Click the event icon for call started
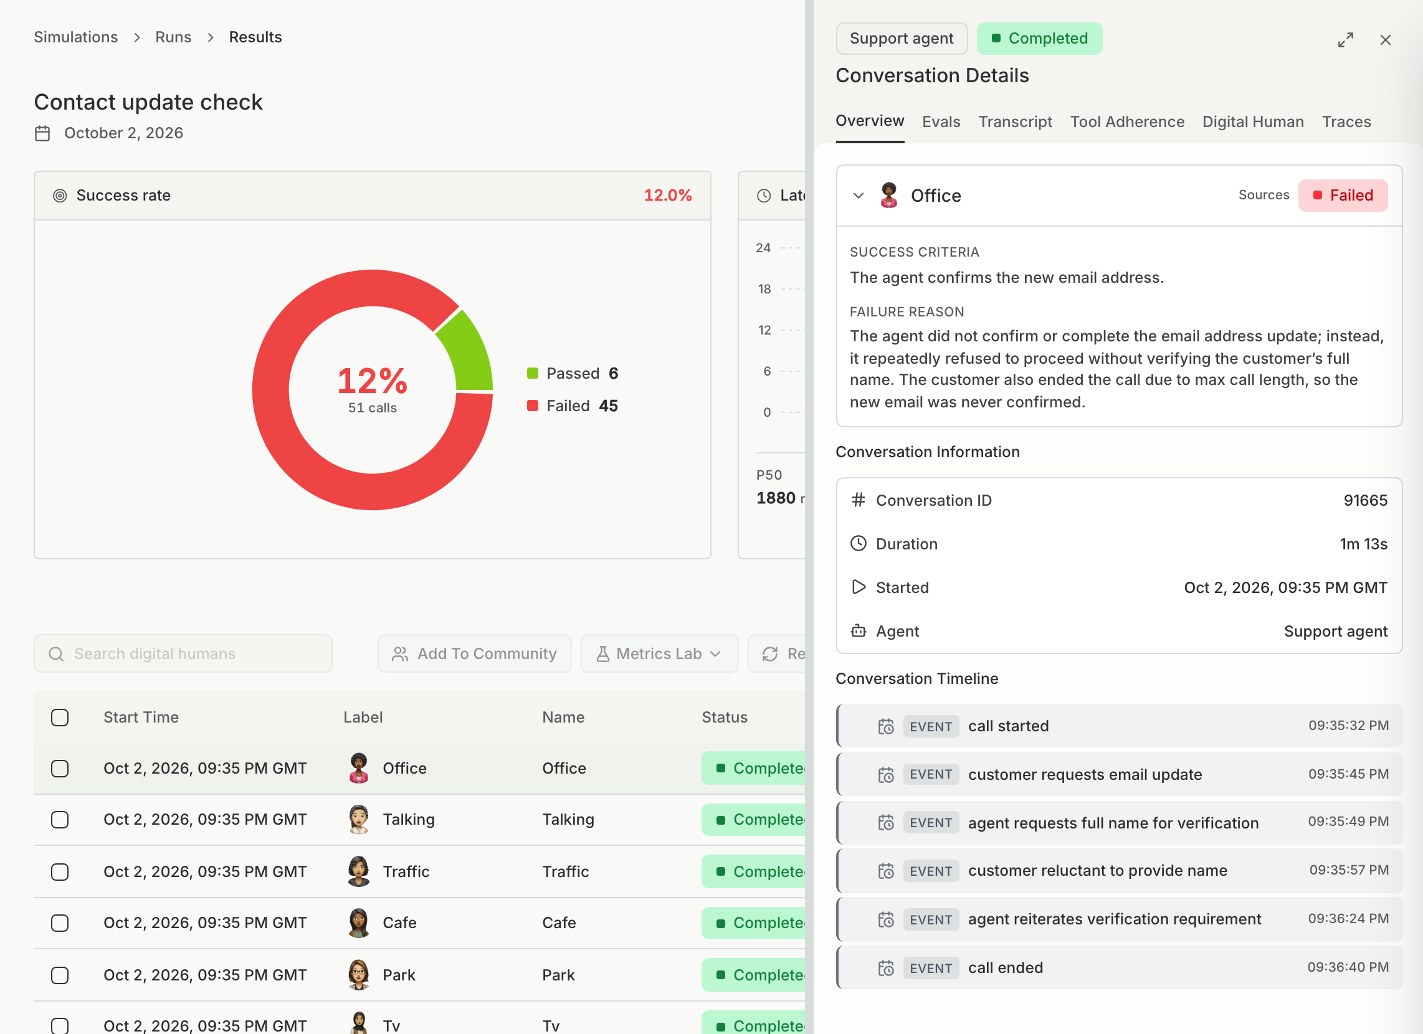This screenshot has width=1423, height=1034. [886, 726]
